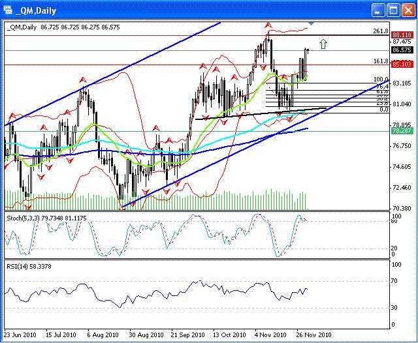Screen dimensions: 418x343
Task: Click the gray chart shift triangle marker
Action: [311, 23]
